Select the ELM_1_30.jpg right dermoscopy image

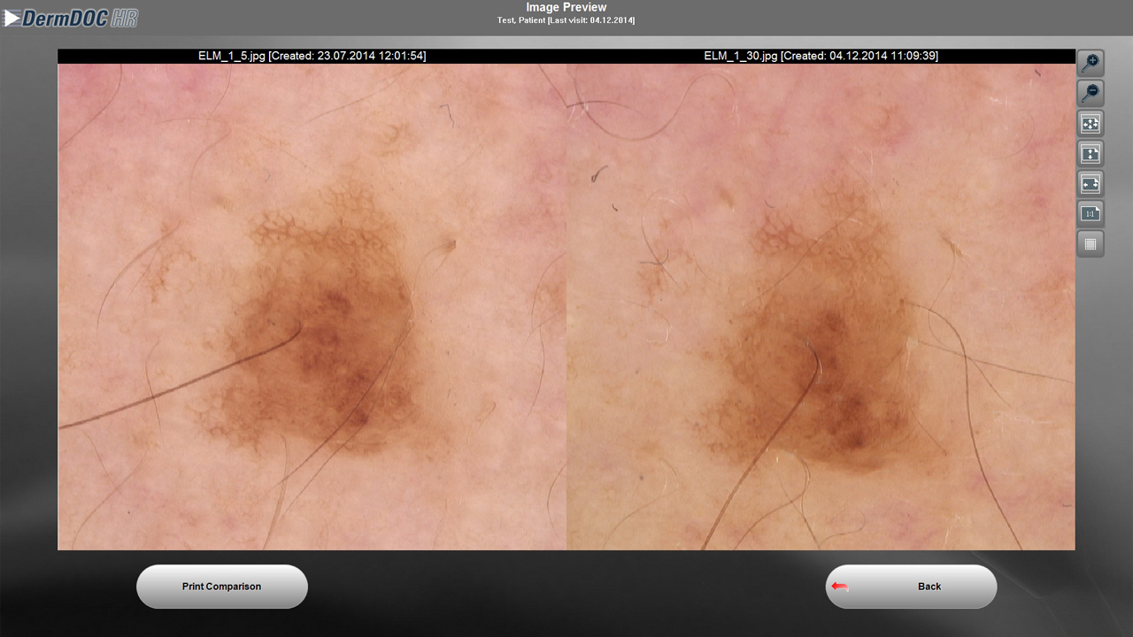(821, 306)
